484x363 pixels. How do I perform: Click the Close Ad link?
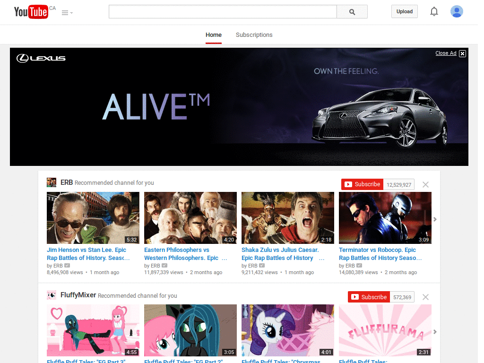tap(446, 53)
